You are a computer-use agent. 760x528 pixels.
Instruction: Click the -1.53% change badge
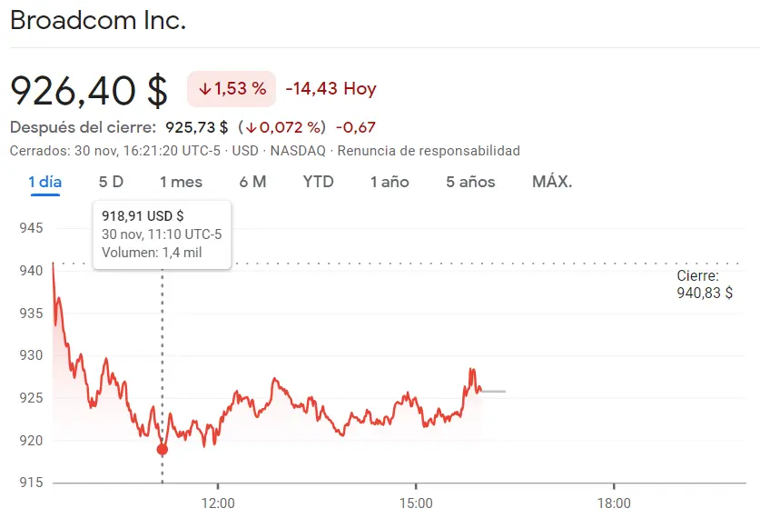coord(231,88)
